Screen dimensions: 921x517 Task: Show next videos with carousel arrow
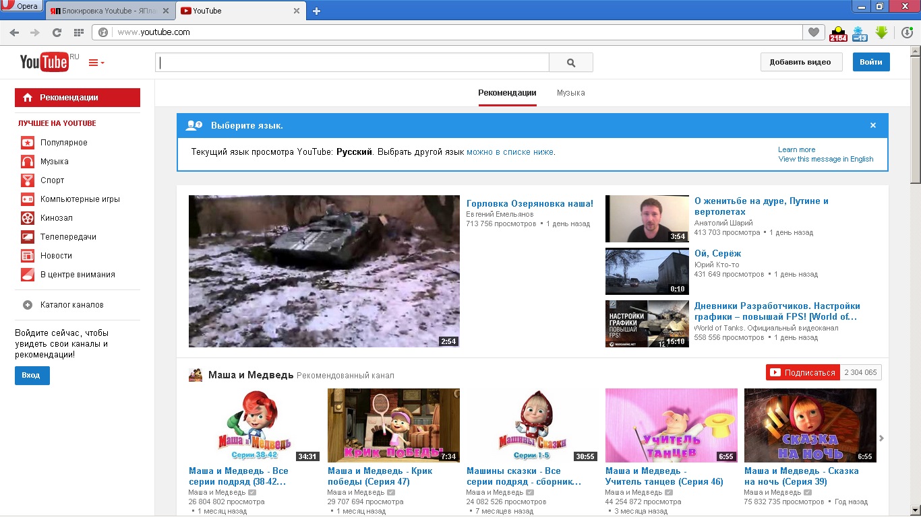(x=881, y=439)
